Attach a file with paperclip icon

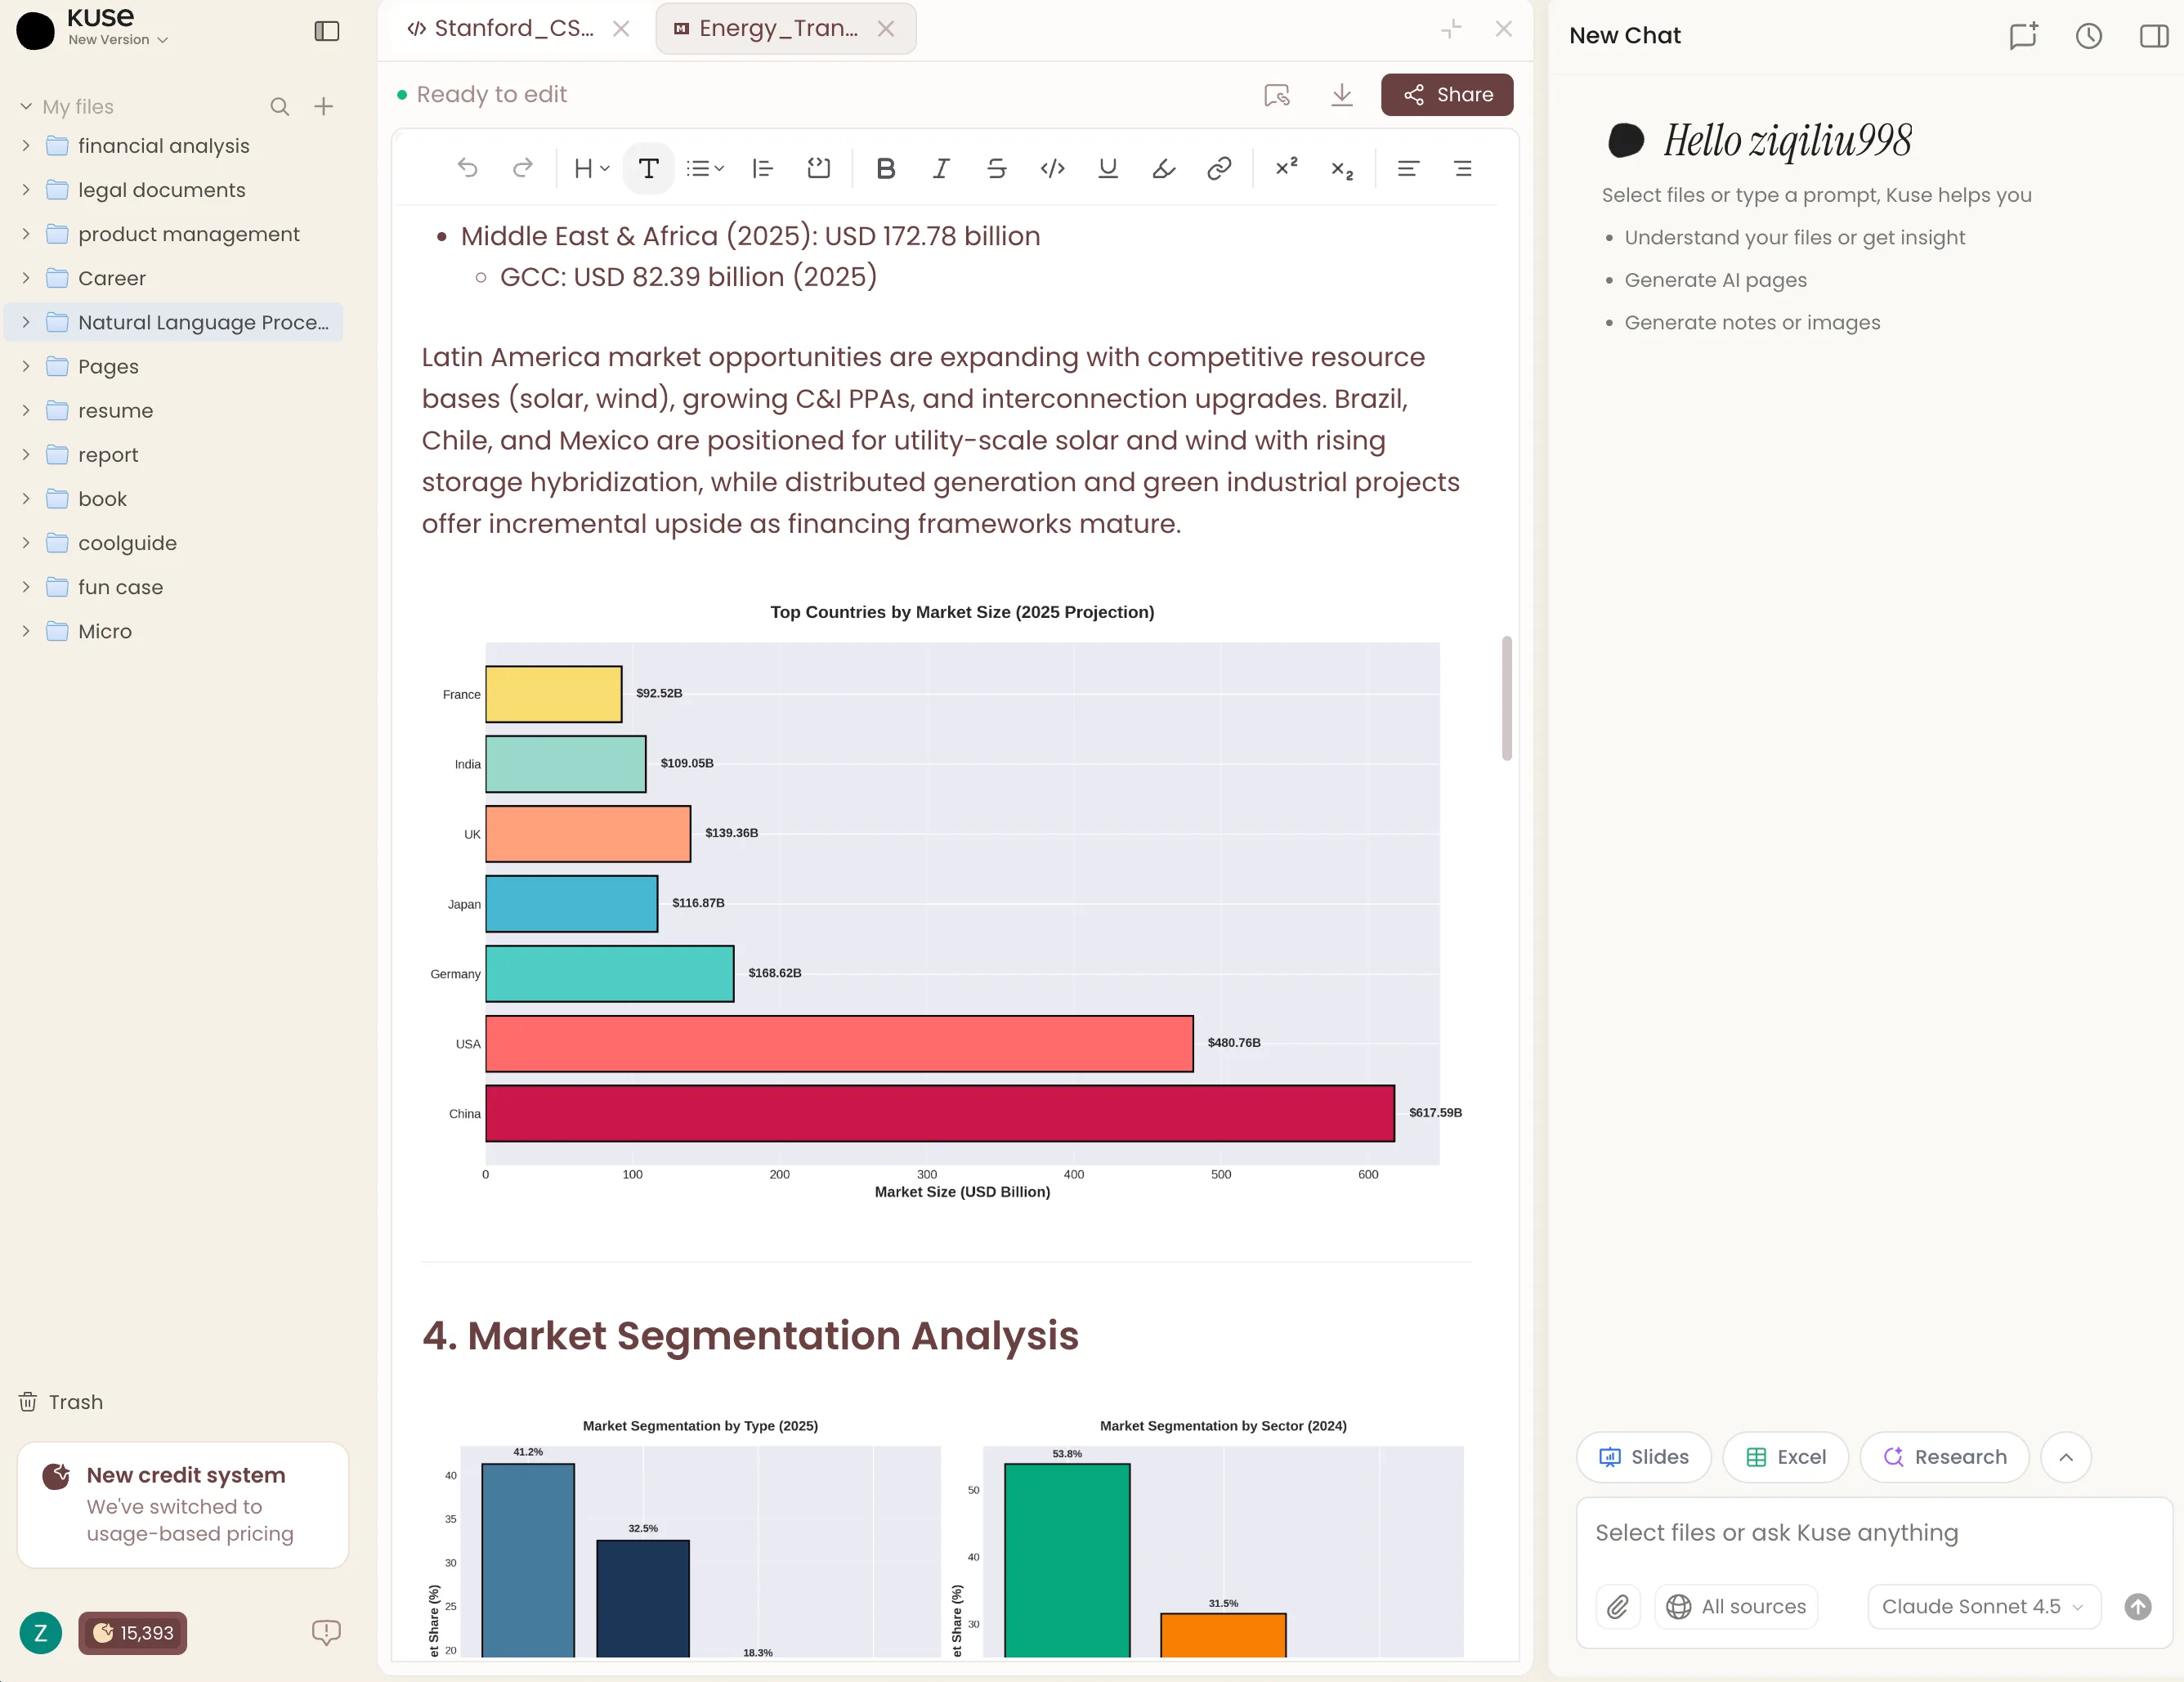point(1617,1607)
